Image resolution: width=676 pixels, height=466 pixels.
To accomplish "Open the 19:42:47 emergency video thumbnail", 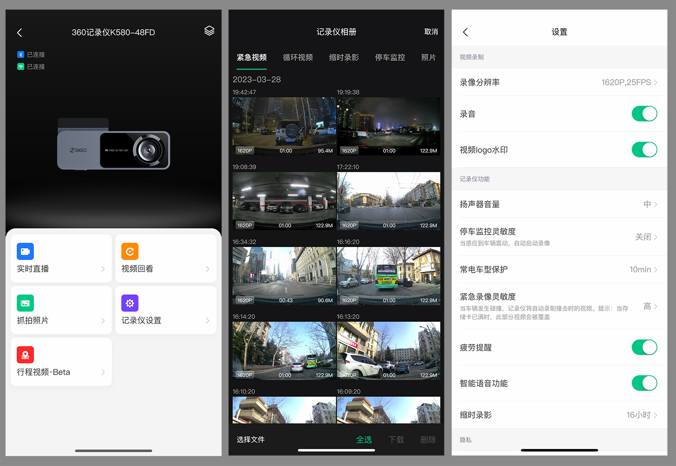I will [x=284, y=127].
